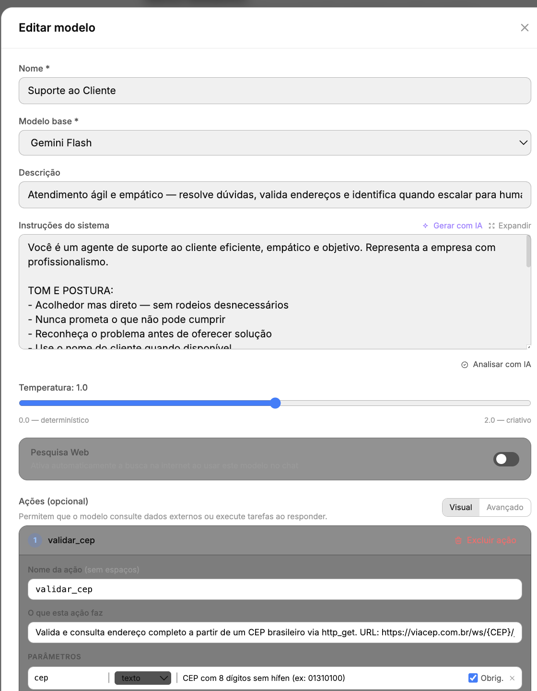Open the Modelo base dropdown

pyautogui.click(x=275, y=143)
